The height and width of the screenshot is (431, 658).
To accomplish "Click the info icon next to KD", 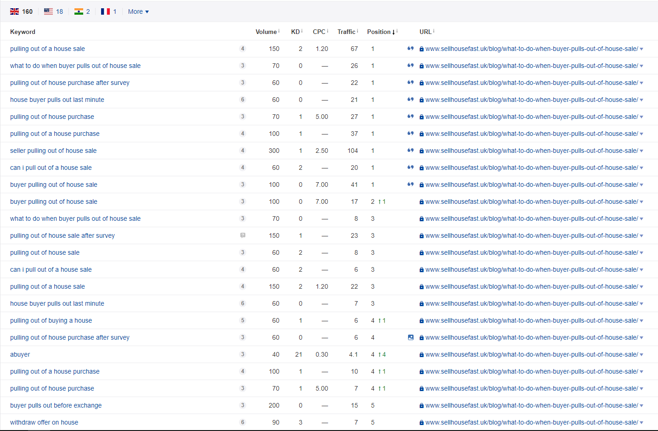I will (302, 31).
